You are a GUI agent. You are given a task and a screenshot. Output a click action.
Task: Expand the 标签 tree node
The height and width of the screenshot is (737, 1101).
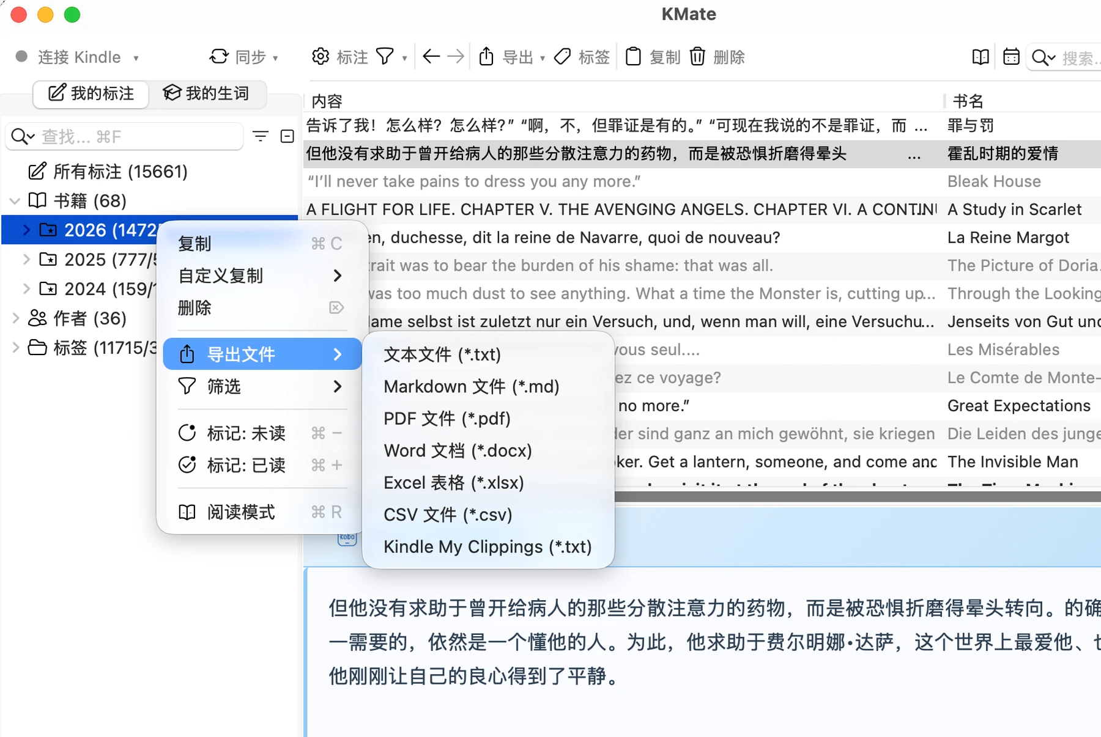[15, 347]
